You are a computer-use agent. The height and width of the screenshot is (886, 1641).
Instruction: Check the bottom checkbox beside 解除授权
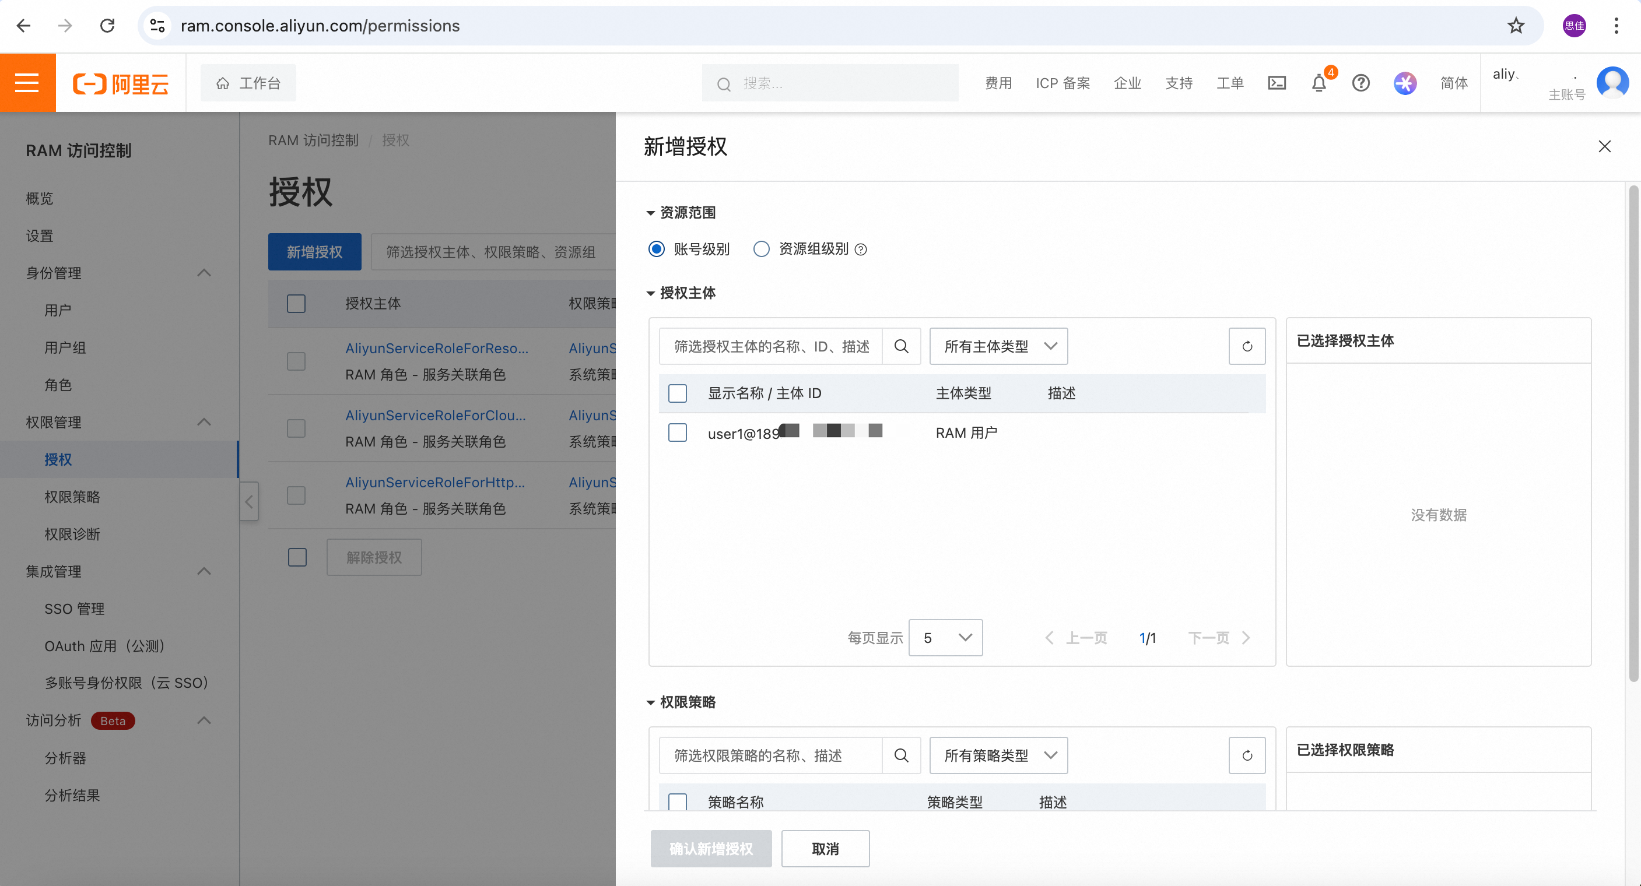(x=297, y=557)
